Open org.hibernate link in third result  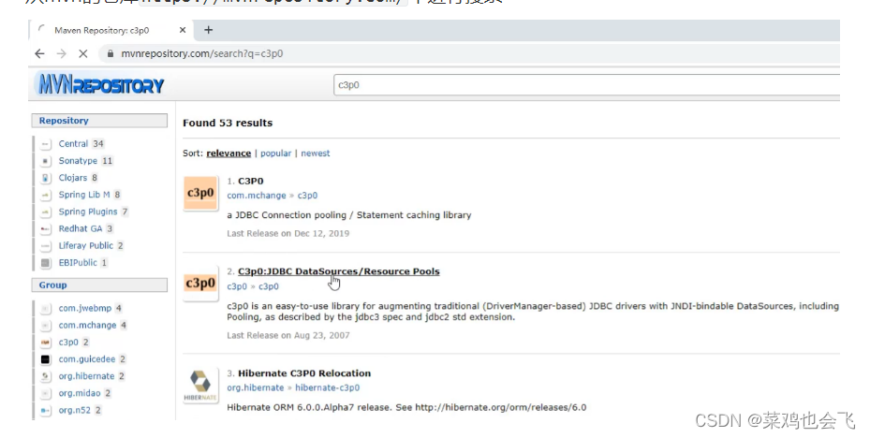[x=256, y=388]
